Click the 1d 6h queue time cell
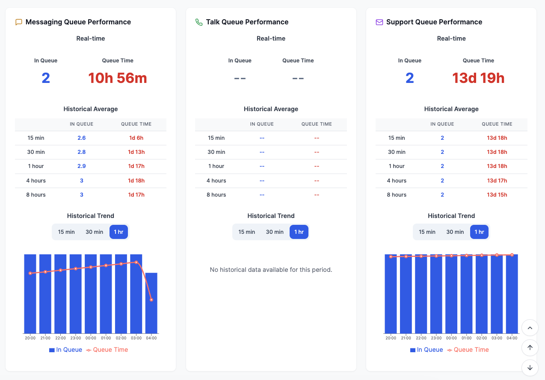The width and height of the screenshot is (545, 380). [136, 138]
